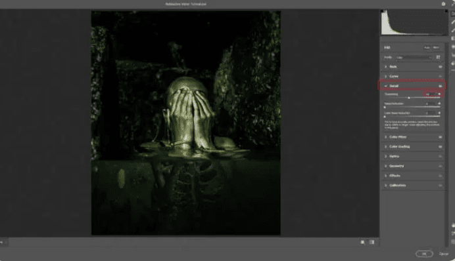The image size is (455, 261).
Task: Toggle current and default settings icon
Action: click(371, 242)
